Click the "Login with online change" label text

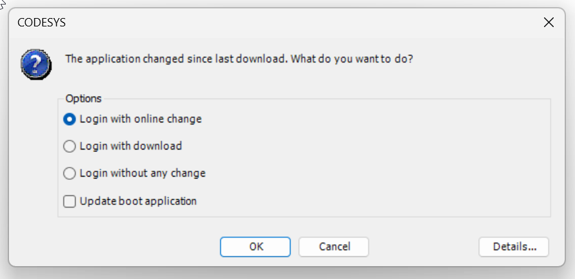pos(141,119)
